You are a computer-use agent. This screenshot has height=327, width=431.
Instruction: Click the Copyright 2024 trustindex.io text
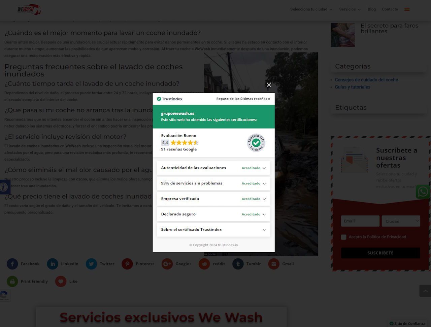(x=213, y=245)
